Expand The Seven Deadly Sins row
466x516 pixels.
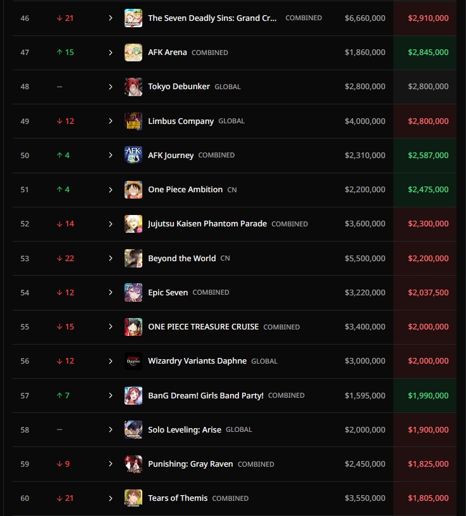pyautogui.click(x=111, y=18)
